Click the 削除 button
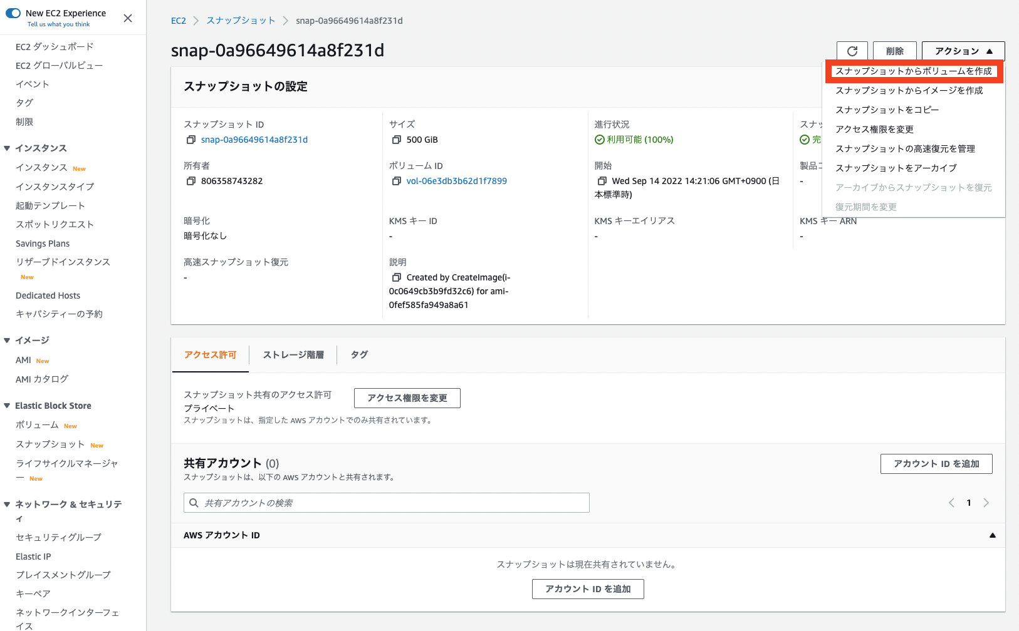 (x=895, y=51)
